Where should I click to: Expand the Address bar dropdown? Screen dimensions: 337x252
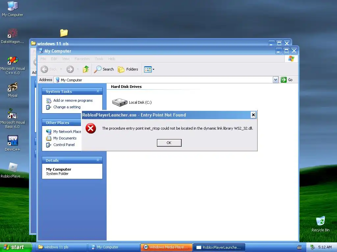[x=275, y=80]
